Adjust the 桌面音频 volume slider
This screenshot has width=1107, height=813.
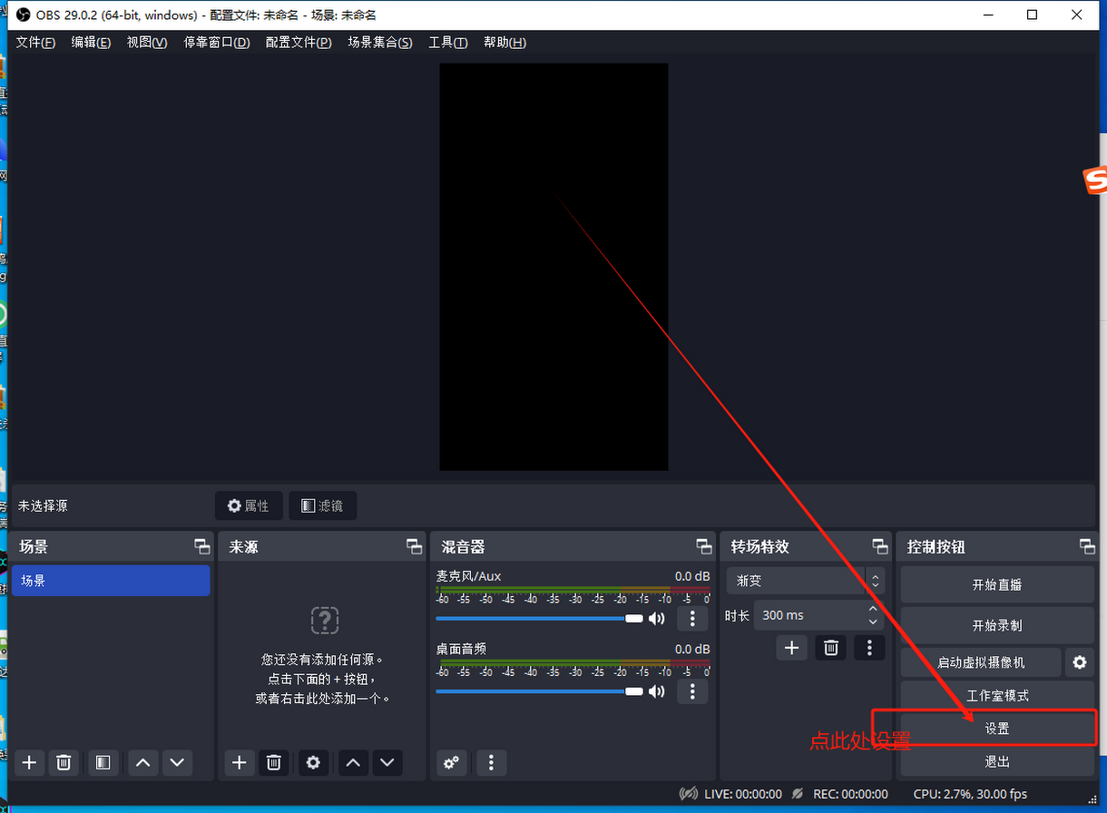539,691
